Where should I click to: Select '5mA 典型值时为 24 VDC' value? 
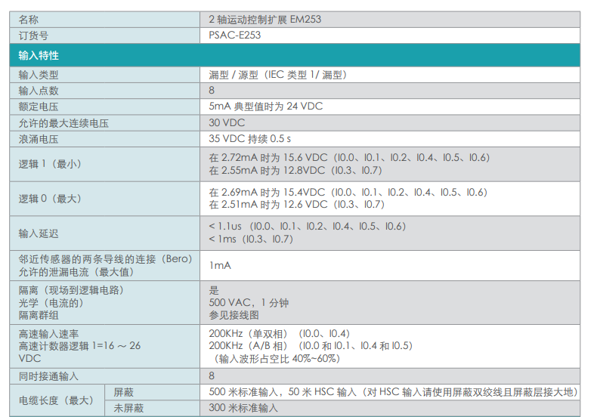266,107
